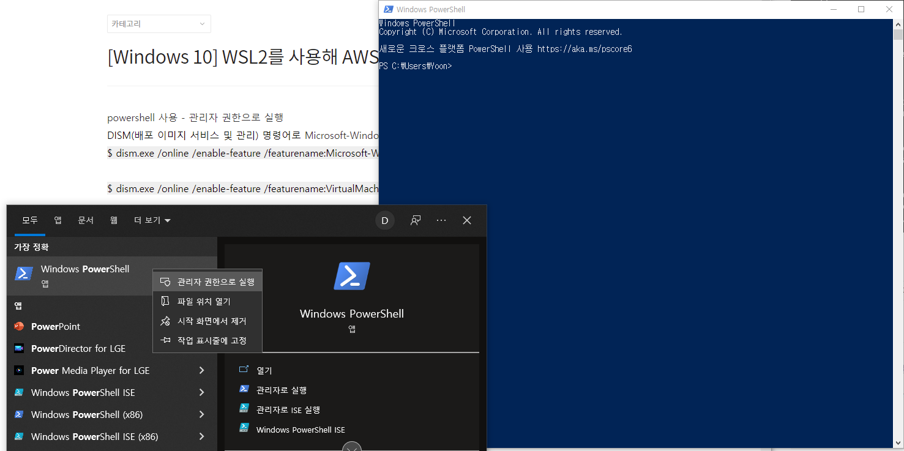
Task: Expand the Windows PowerShell ISE chevron
Action: point(202,392)
